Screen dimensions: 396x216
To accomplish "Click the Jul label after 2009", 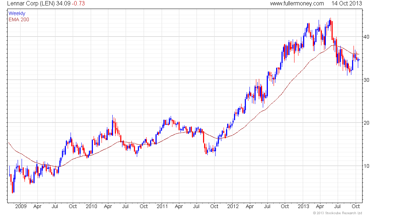I will point(55,206).
